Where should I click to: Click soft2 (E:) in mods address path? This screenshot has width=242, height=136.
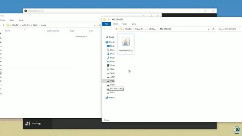point(26,25)
